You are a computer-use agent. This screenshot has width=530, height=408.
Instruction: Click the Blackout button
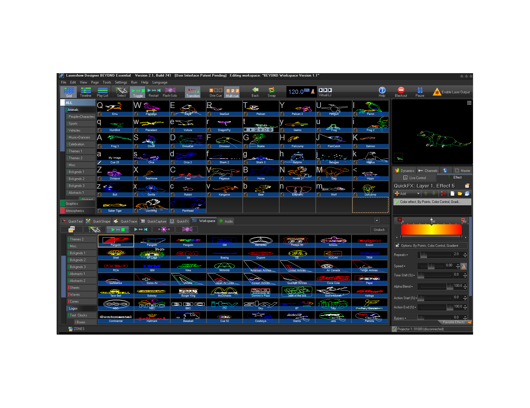tap(401, 92)
